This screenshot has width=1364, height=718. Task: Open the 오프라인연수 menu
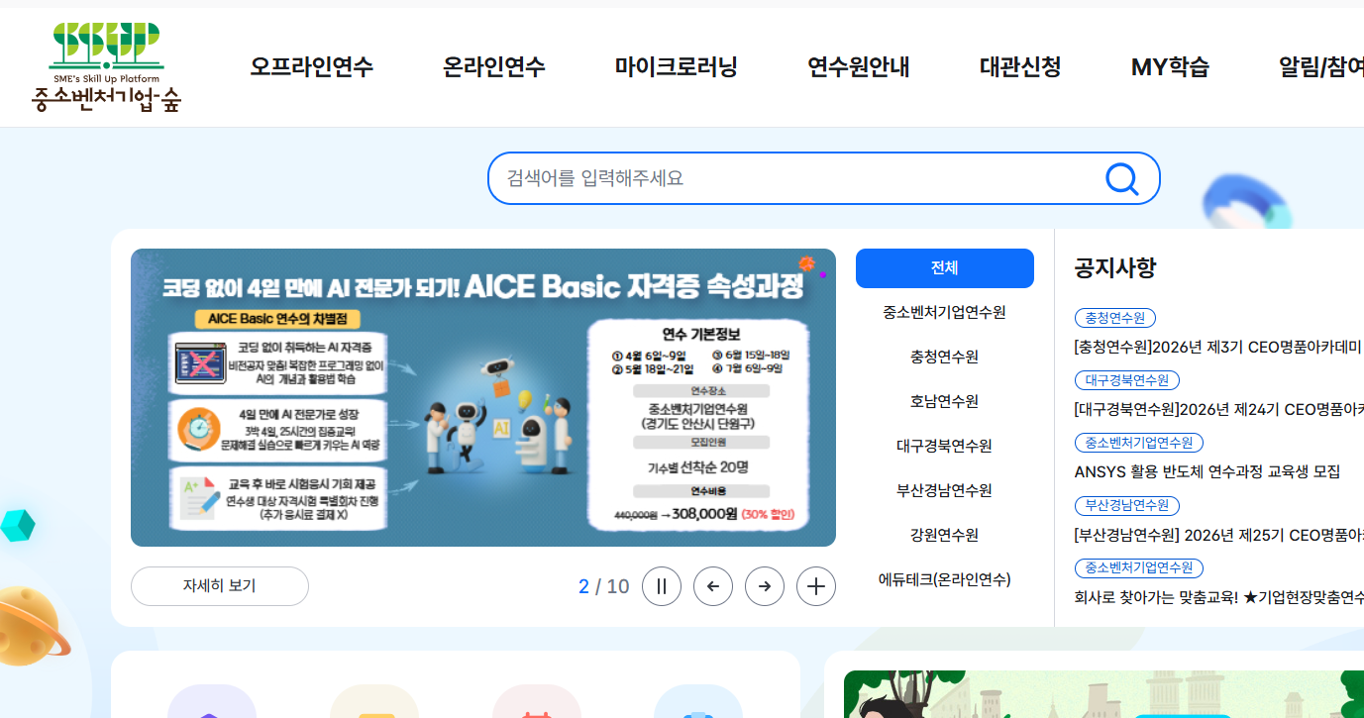click(311, 67)
